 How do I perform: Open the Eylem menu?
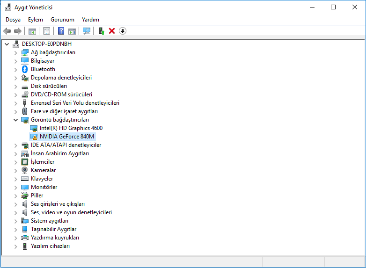(x=36, y=20)
